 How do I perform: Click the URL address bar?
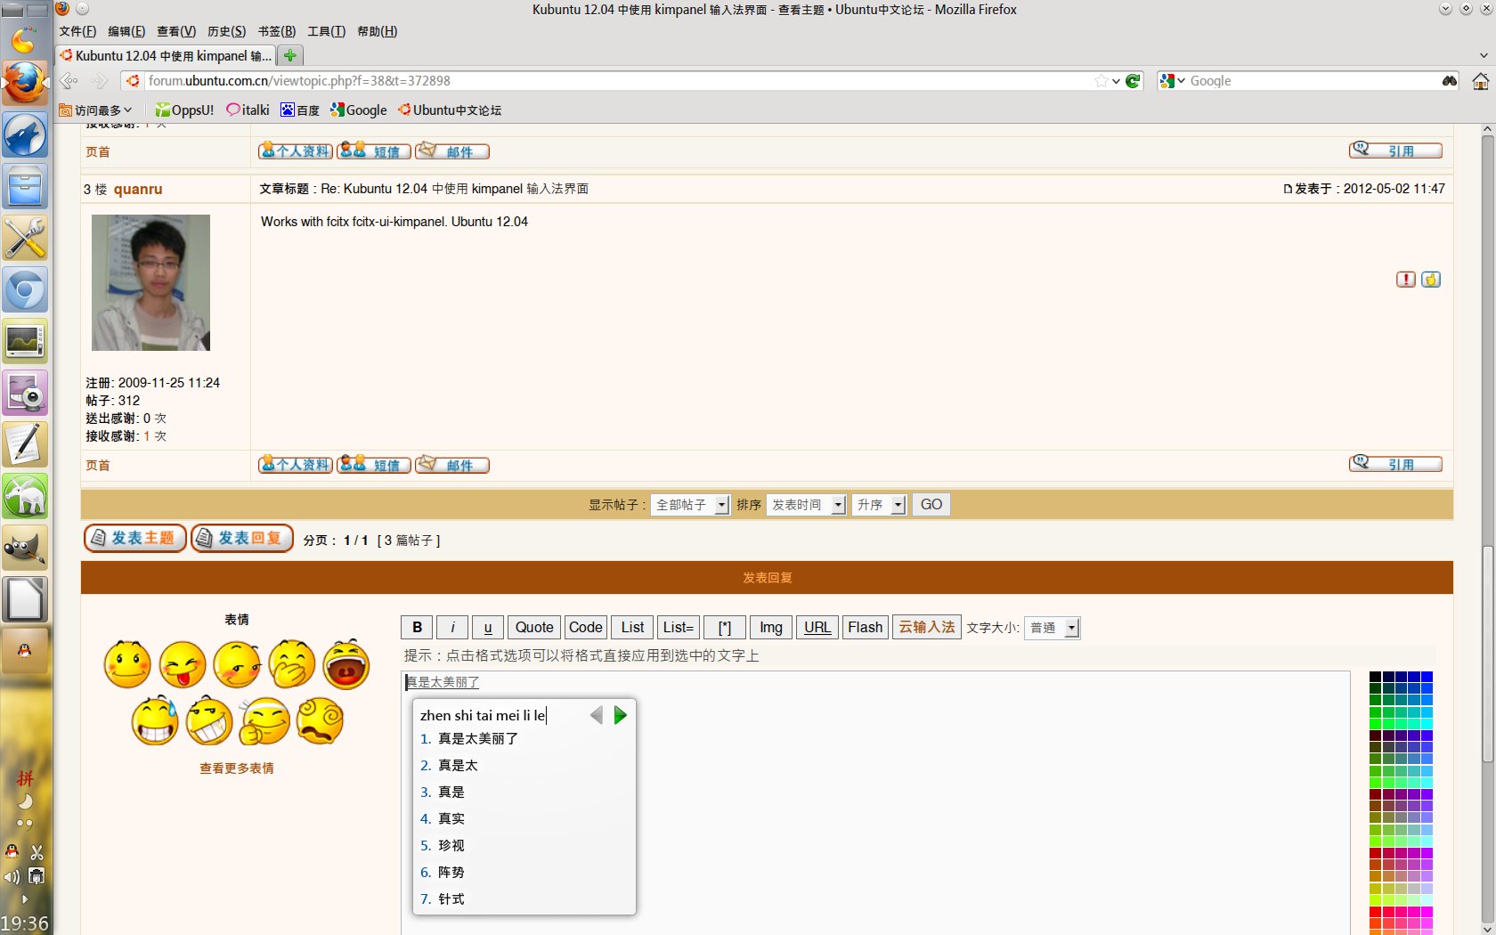(619, 81)
